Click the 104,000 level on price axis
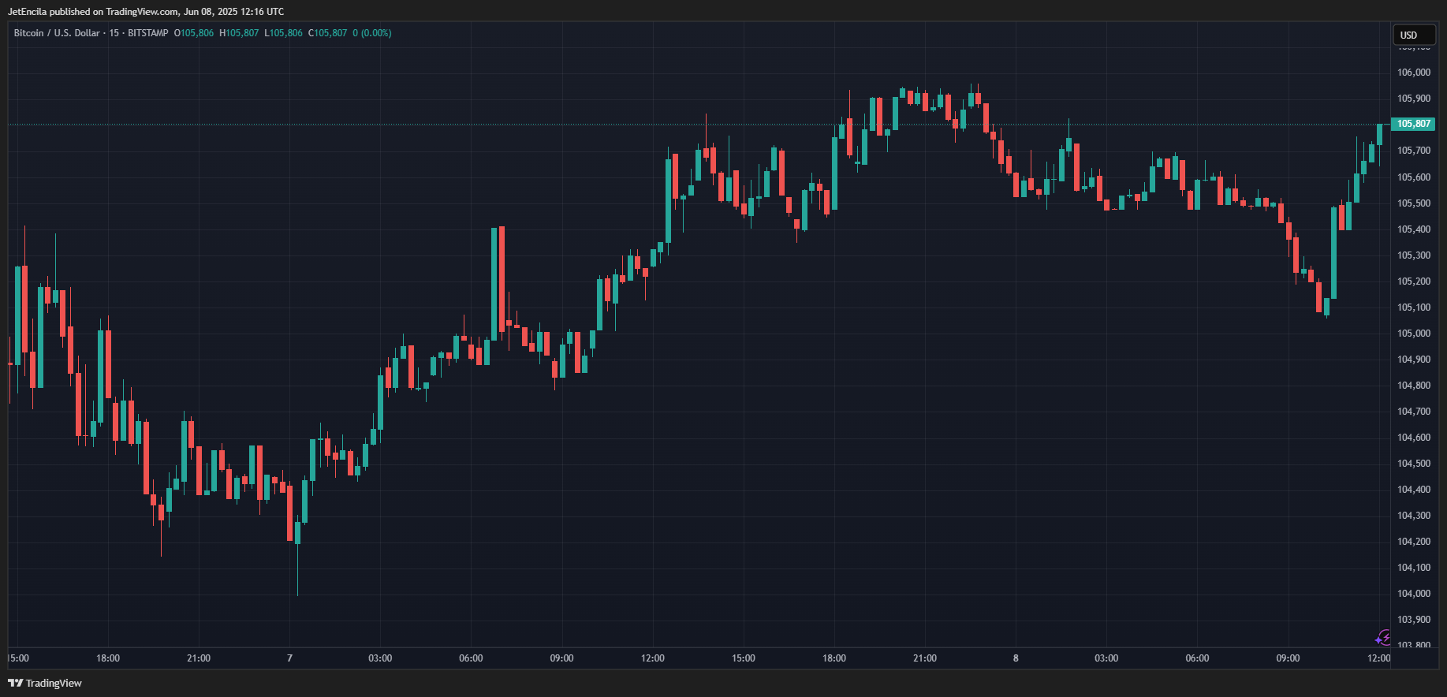The image size is (1447, 697). pyautogui.click(x=1414, y=594)
